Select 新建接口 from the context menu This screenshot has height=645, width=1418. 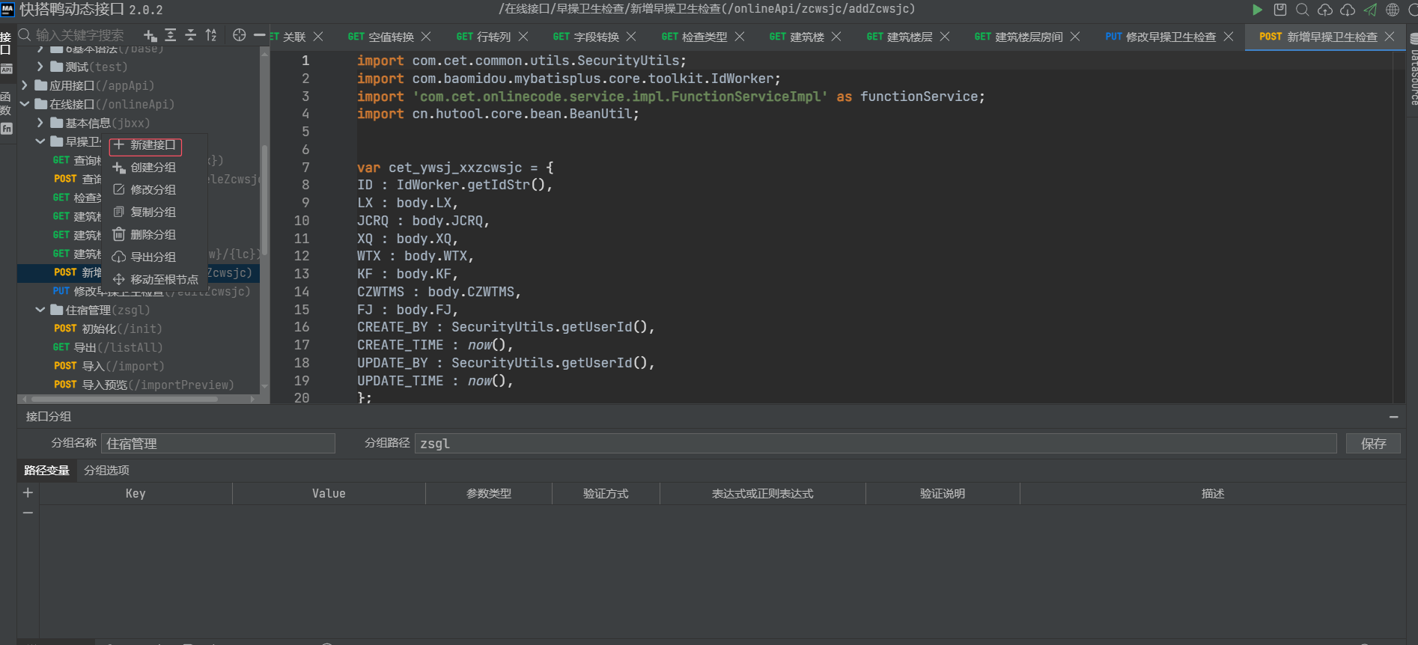tap(146, 145)
